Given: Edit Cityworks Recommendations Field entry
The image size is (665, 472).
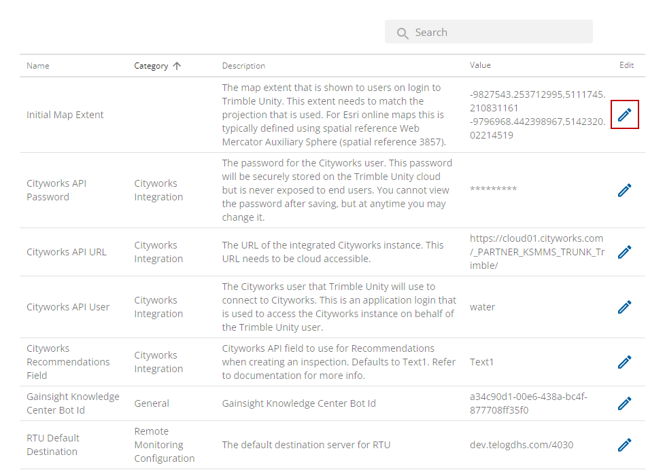Looking at the screenshot, I should tap(624, 362).
